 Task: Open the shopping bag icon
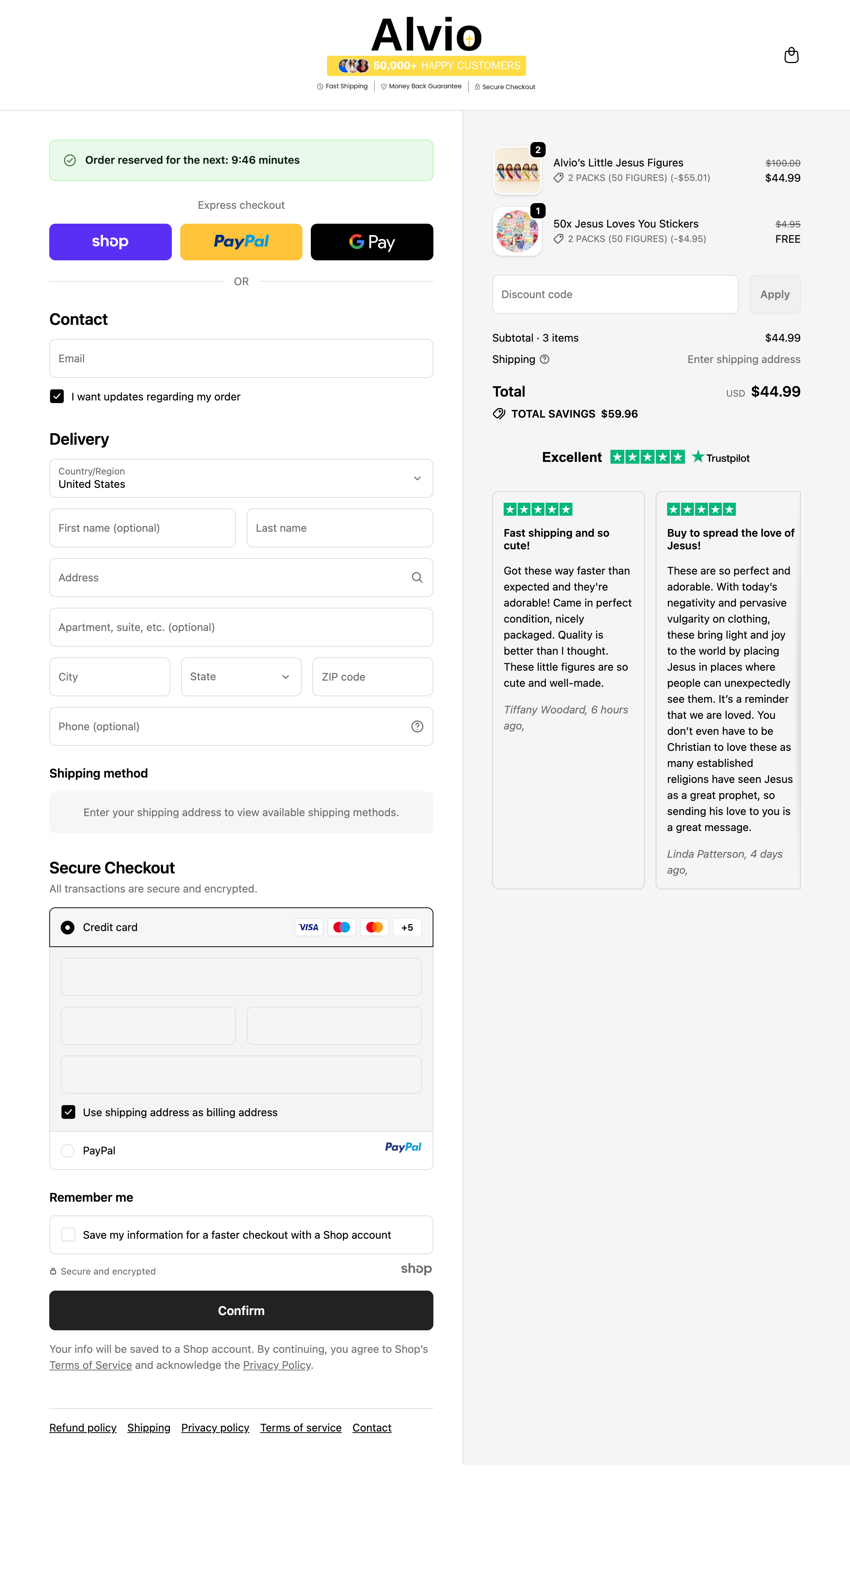792,55
